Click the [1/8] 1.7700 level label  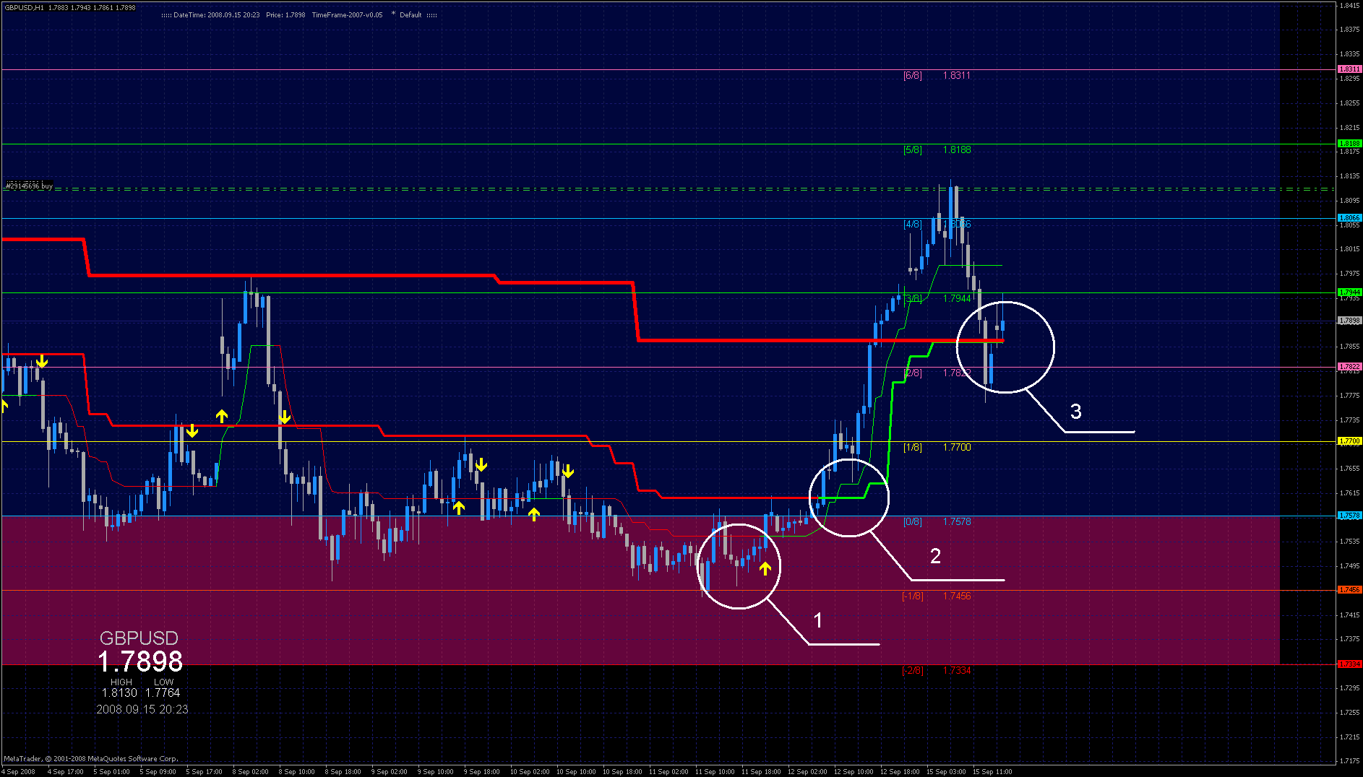937,448
